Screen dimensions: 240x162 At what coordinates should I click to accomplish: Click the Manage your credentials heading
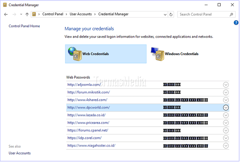point(89,29)
